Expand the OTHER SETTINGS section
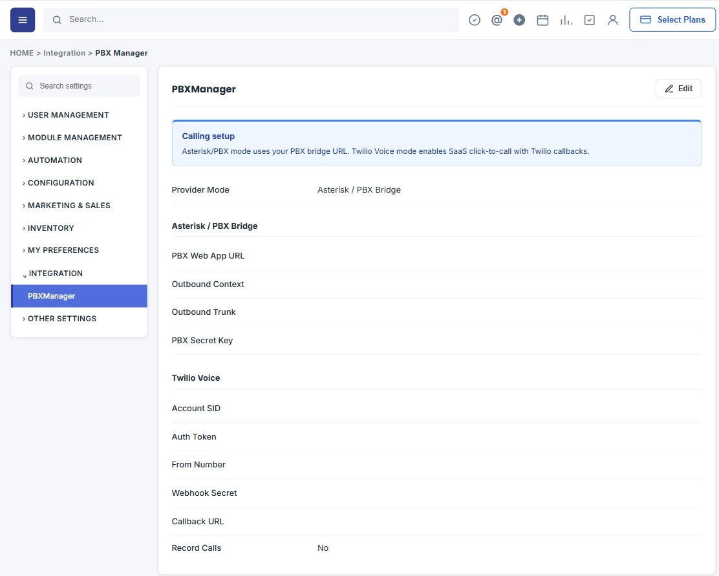The width and height of the screenshot is (719, 576). coord(62,319)
